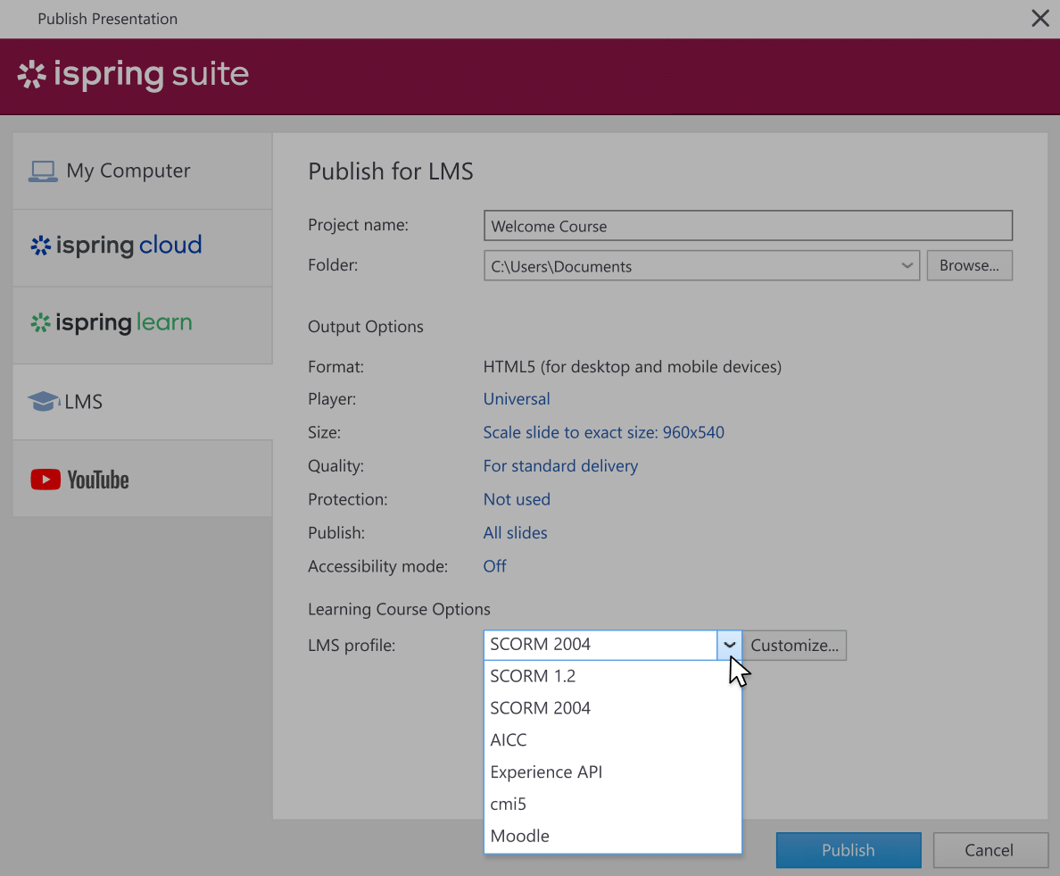Select Experience API profile option
Viewport: 1060px width, 876px height.
click(612, 772)
